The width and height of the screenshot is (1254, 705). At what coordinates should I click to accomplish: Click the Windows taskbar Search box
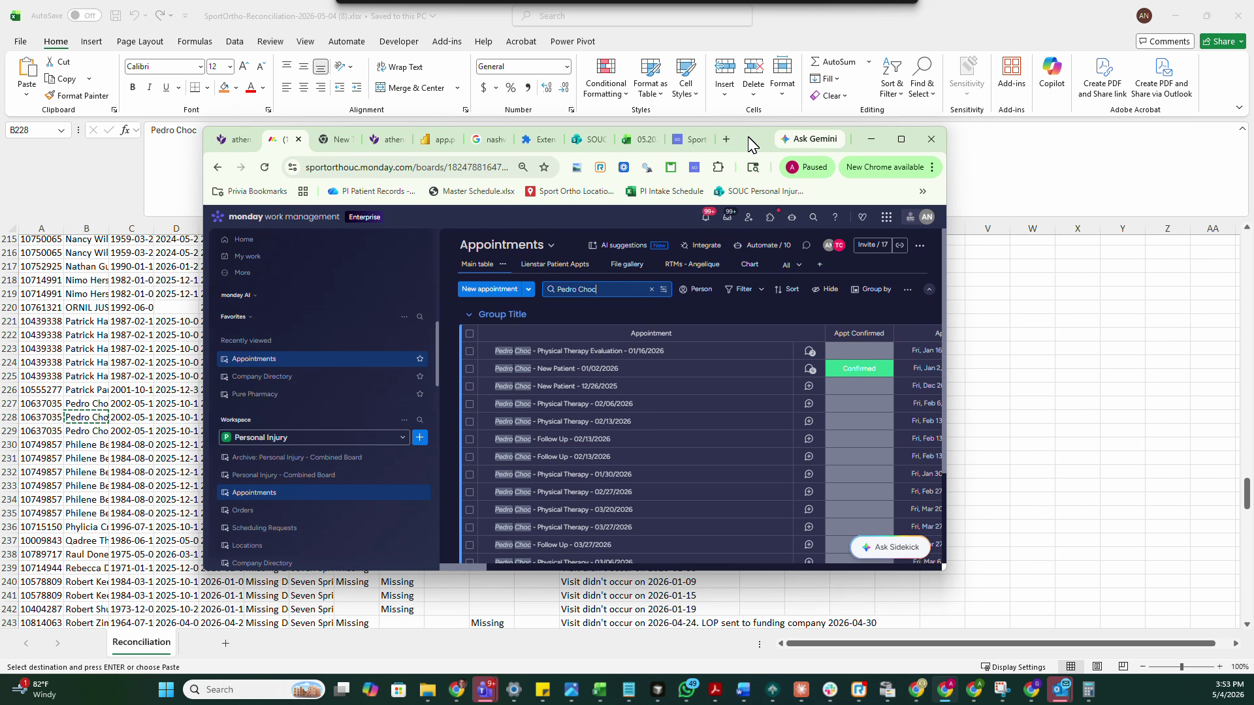(254, 689)
